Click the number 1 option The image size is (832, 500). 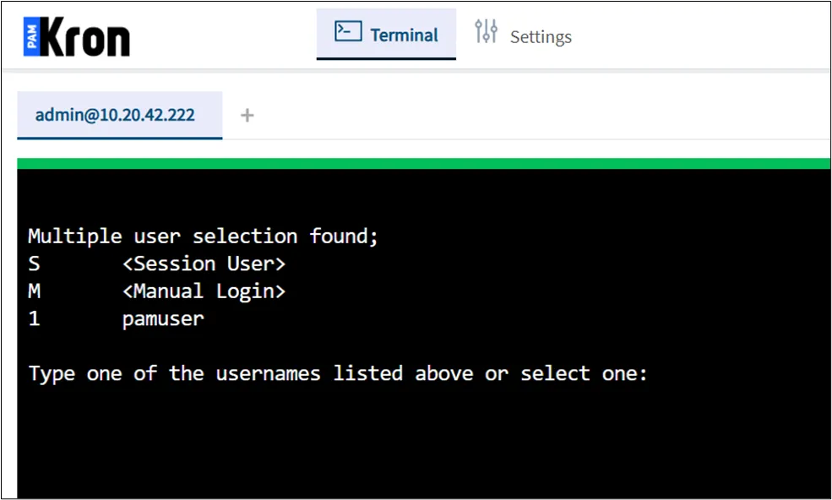coord(34,319)
